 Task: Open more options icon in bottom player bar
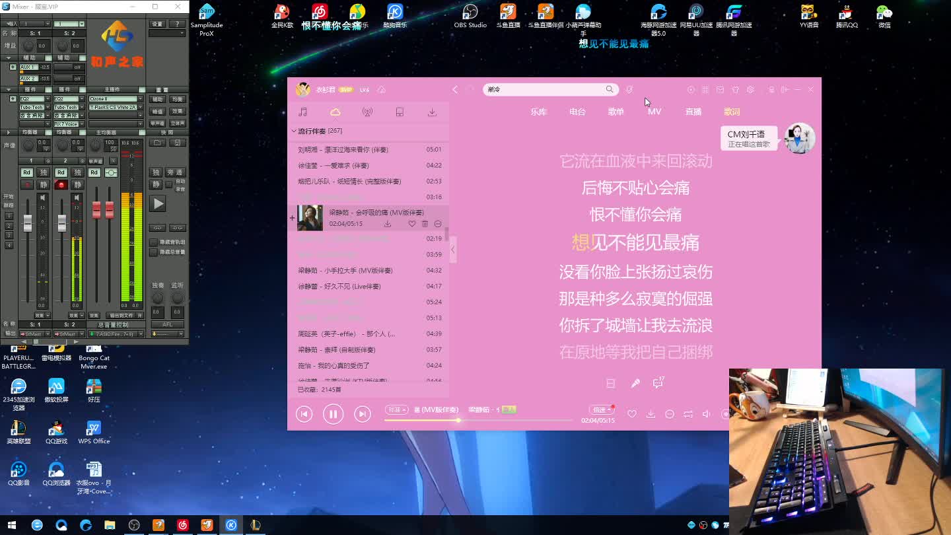[670, 414]
